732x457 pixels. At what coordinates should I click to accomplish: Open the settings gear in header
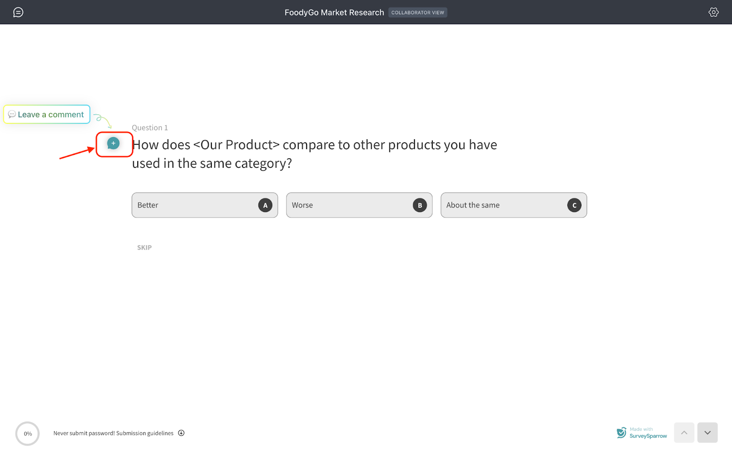[713, 12]
